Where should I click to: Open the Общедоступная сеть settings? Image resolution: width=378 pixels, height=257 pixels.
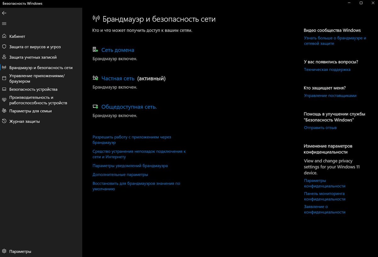click(129, 107)
